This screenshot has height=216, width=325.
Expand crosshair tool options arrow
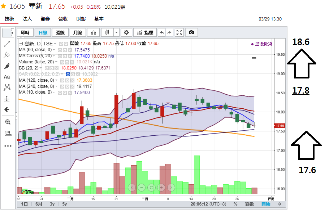coord(13,33)
